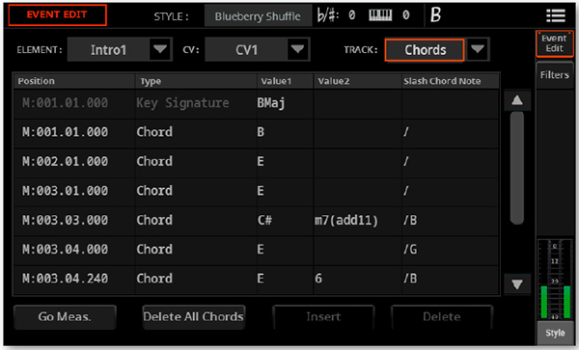Click the keyboard octave transpose icon

click(x=380, y=14)
